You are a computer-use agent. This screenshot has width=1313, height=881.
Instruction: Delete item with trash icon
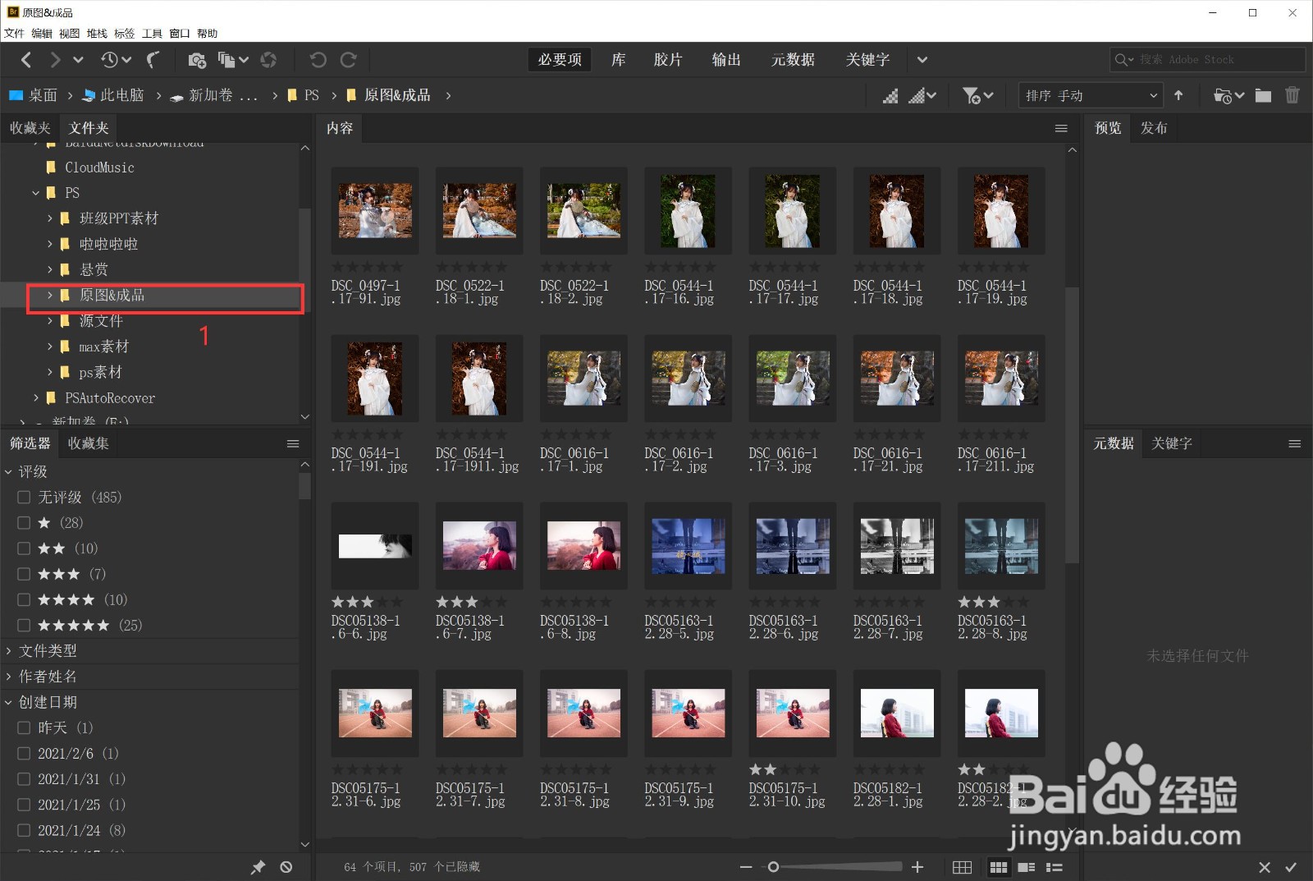click(1292, 95)
